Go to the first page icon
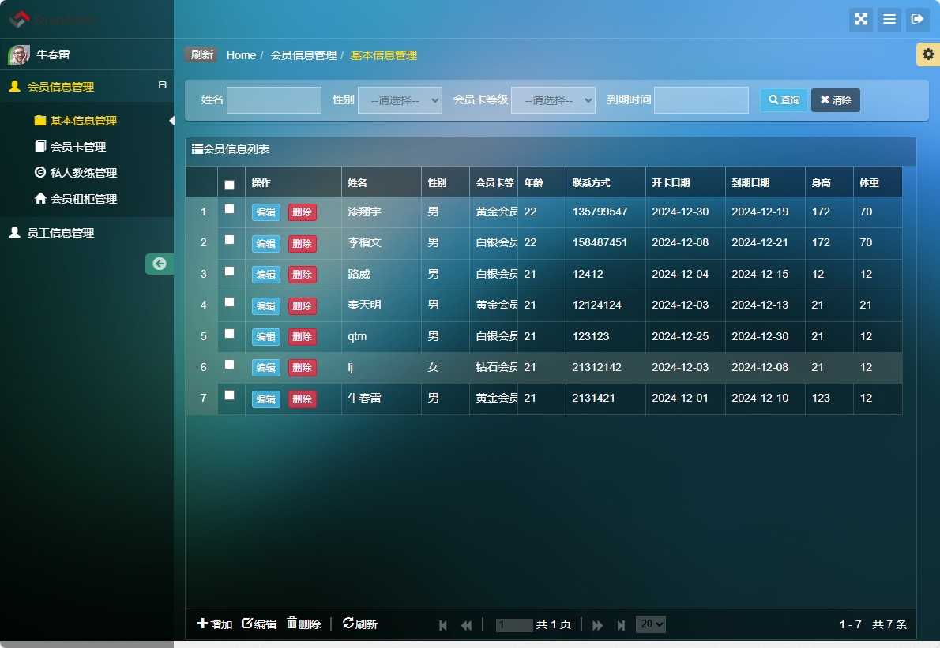The width and height of the screenshot is (940, 648). coord(443,625)
